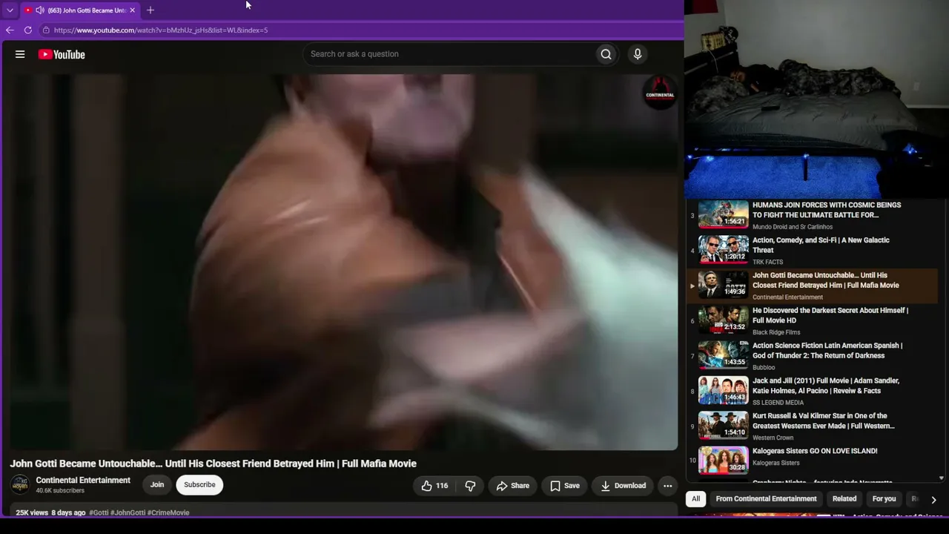Reload the page with the refresh icon
This screenshot has height=534, width=949.
click(28, 30)
